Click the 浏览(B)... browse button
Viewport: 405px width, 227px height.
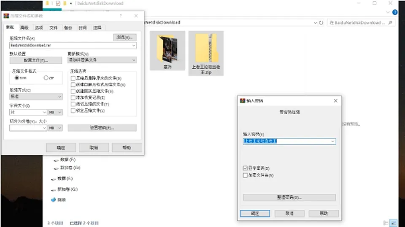click(125, 37)
